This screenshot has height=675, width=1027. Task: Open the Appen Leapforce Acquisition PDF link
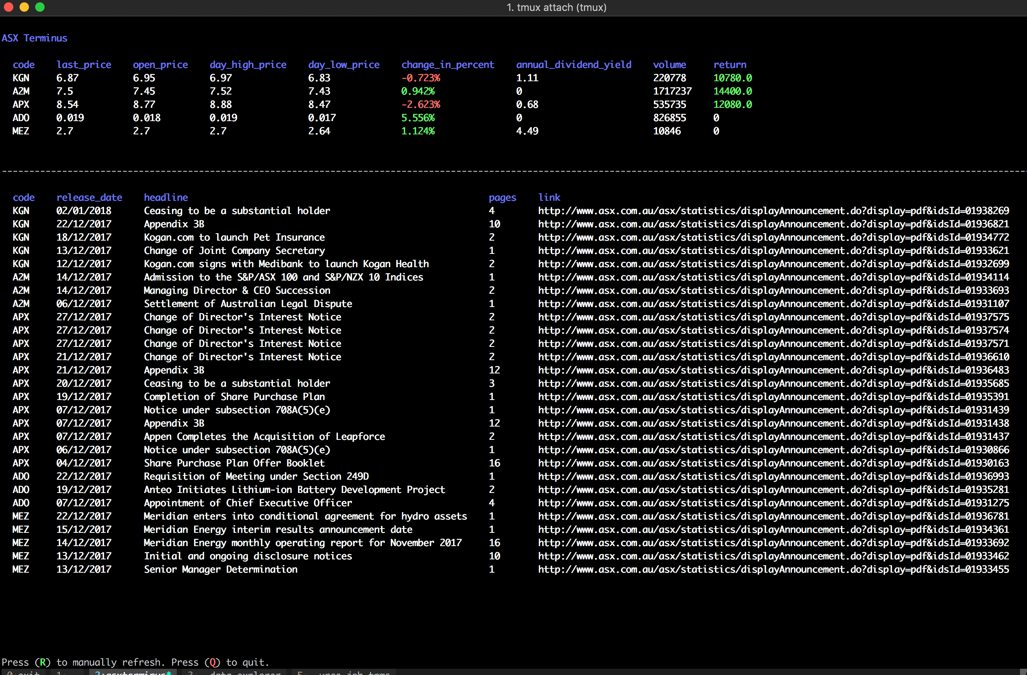773,436
